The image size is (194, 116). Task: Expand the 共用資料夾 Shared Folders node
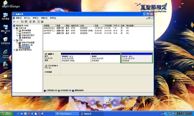[x=17, y=33]
